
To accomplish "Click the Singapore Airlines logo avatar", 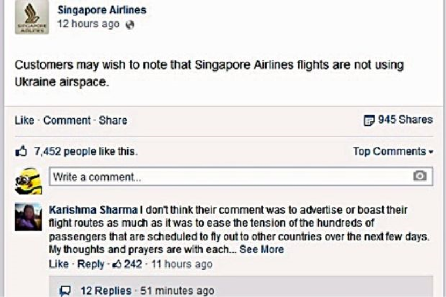I will (x=32, y=18).
